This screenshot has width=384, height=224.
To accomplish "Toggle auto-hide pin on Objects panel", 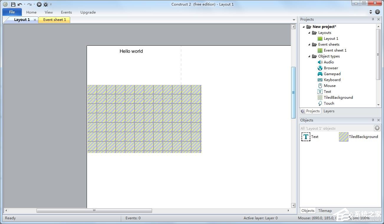I will pos(373,120).
